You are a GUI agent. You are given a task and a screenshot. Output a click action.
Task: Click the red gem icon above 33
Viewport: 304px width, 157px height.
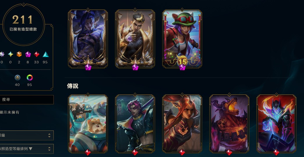[x=36, y=54]
